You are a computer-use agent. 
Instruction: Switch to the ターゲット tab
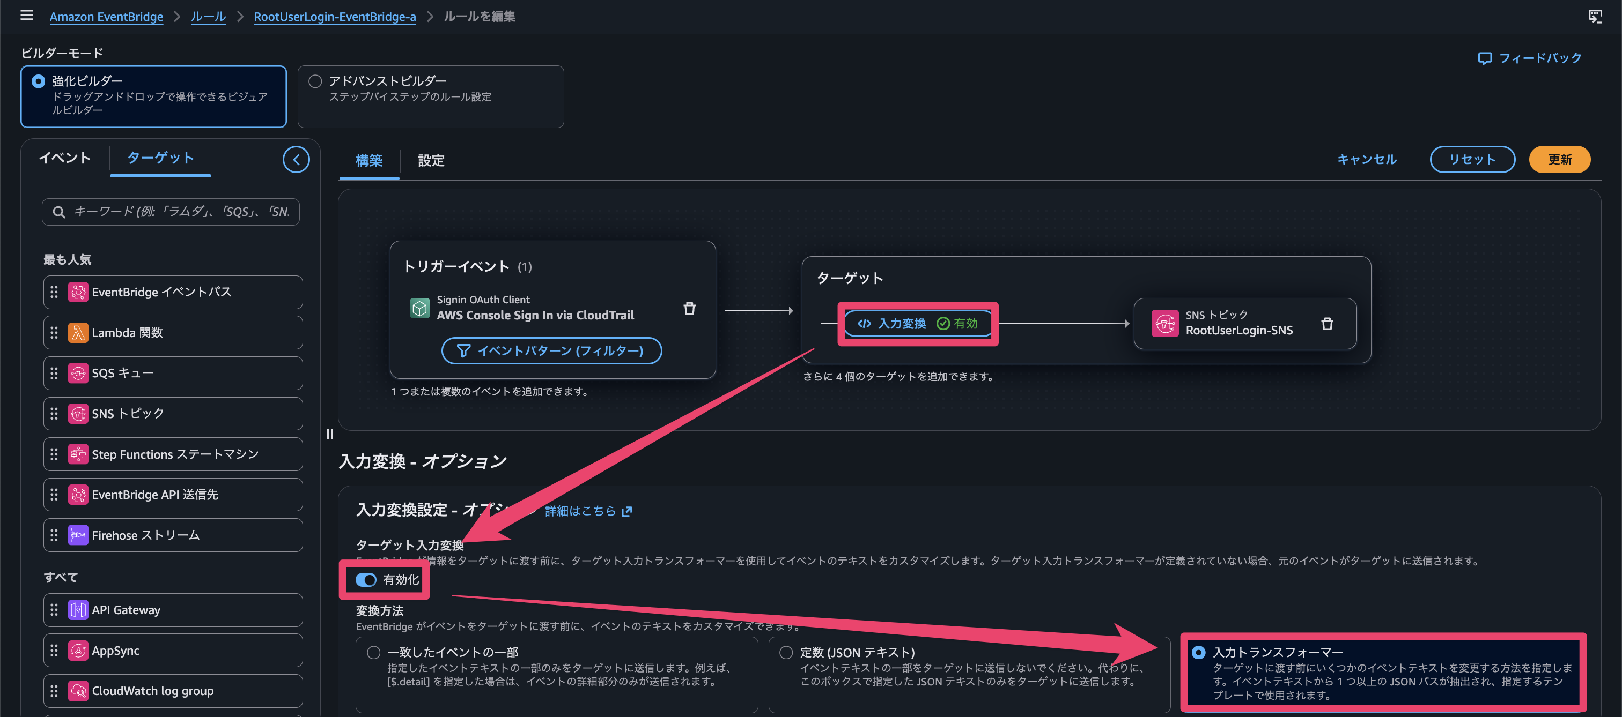tap(160, 158)
